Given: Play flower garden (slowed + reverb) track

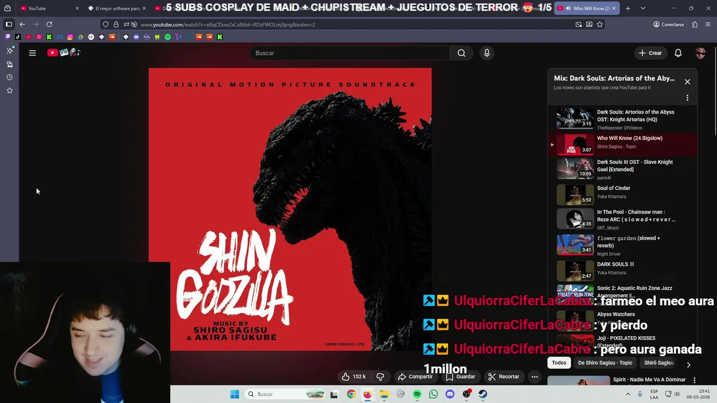Looking at the screenshot, I should coord(622,245).
